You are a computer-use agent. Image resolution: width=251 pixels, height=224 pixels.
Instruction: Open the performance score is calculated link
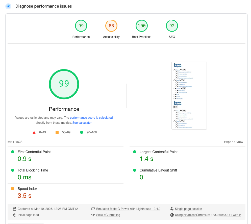tap(91, 118)
